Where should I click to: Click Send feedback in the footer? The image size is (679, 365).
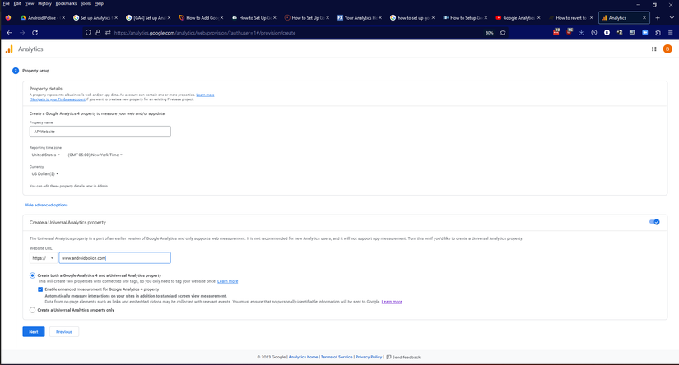coord(403,358)
